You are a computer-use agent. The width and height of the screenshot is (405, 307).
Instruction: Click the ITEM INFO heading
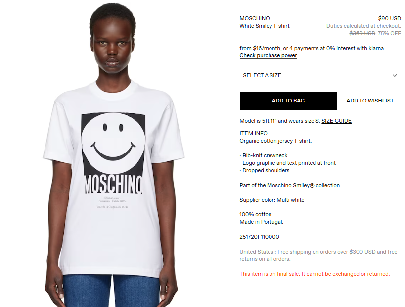pyautogui.click(x=253, y=133)
